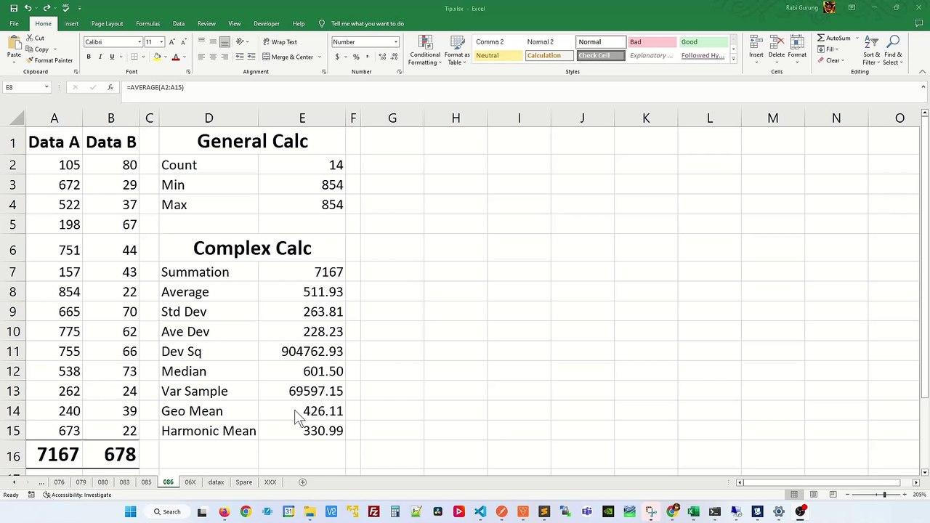Apply the Neutral cell style

coord(498,56)
